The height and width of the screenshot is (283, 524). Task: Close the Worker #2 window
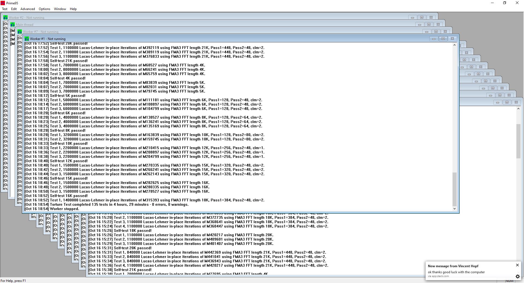pos(431,17)
